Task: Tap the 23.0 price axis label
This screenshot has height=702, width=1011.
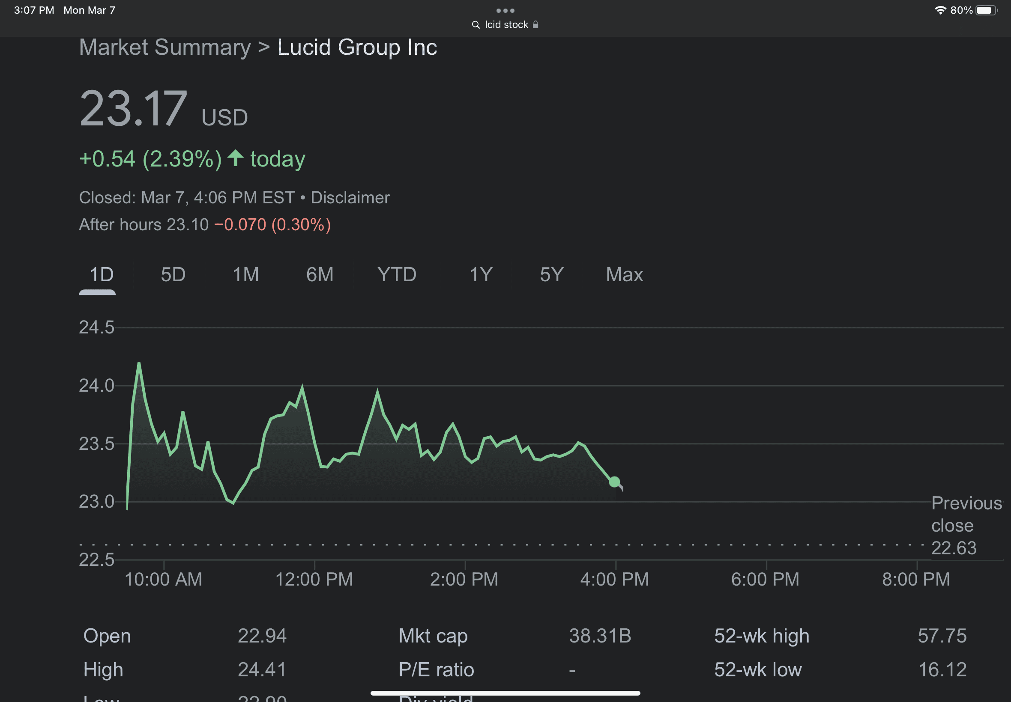Action: [x=96, y=502]
